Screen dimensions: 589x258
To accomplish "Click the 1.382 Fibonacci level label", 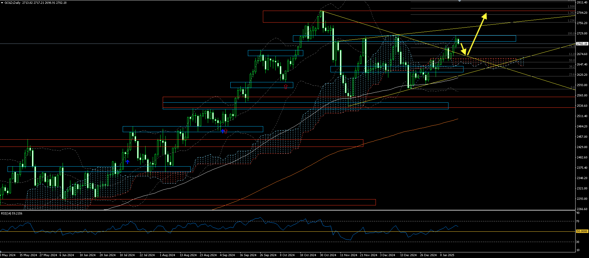I will (x=571, y=13).
